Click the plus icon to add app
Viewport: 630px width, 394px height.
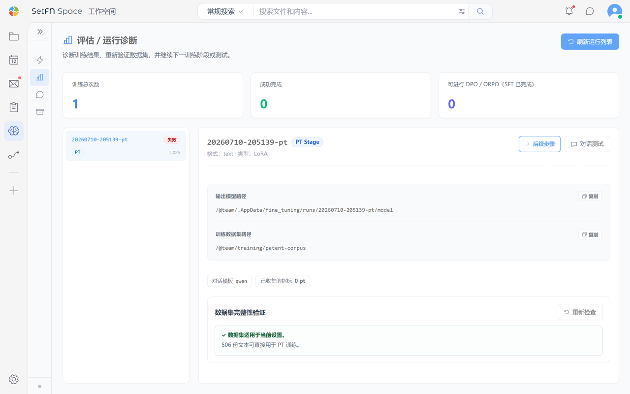pyautogui.click(x=14, y=191)
